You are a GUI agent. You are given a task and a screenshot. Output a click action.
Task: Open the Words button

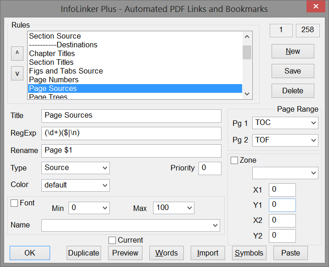coord(166,253)
